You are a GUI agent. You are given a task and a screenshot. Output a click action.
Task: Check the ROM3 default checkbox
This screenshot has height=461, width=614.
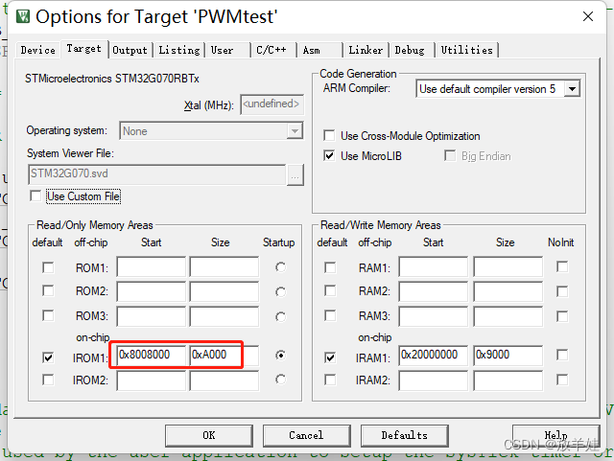click(x=48, y=315)
